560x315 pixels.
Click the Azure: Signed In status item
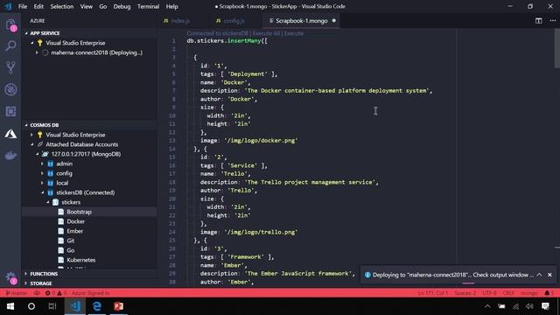[91, 293]
